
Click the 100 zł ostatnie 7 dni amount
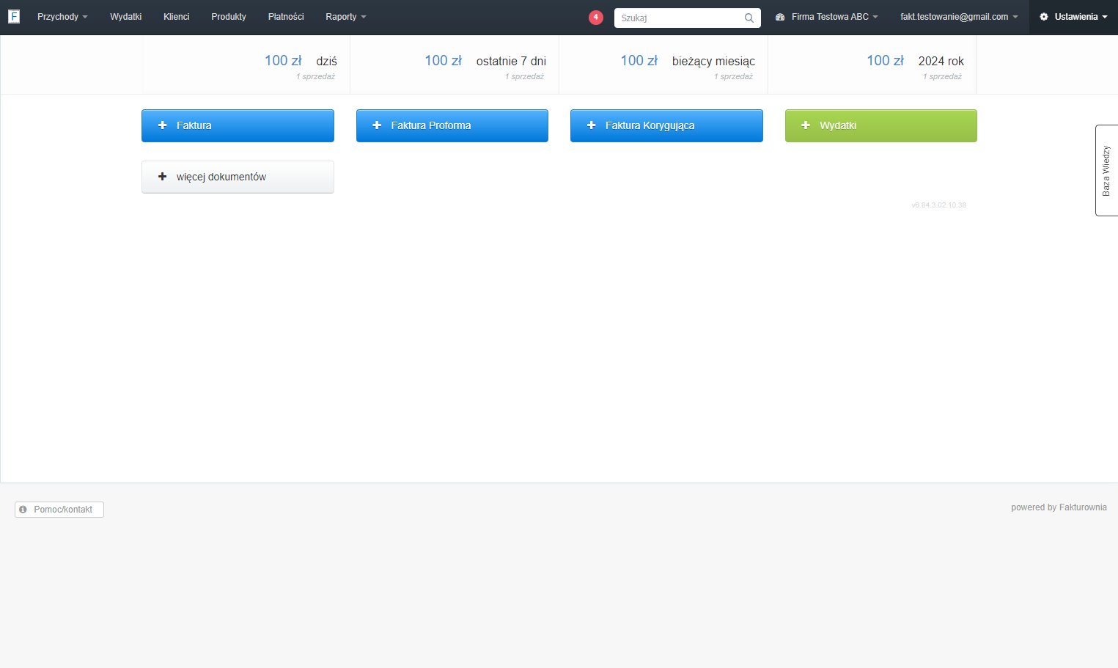point(443,61)
